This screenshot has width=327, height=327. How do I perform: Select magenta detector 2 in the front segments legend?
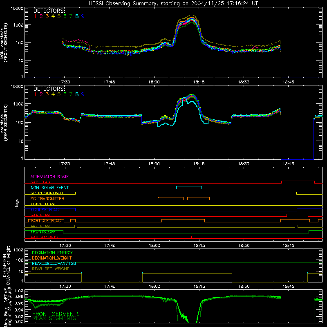pyautogui.click(x=41, y=16)
